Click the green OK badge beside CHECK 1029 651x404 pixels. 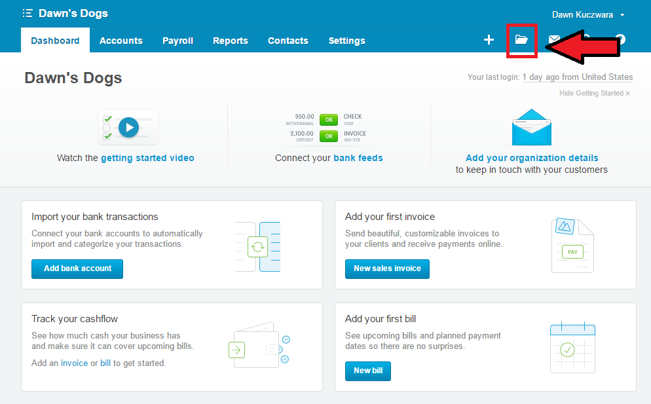tap(329, 120)
